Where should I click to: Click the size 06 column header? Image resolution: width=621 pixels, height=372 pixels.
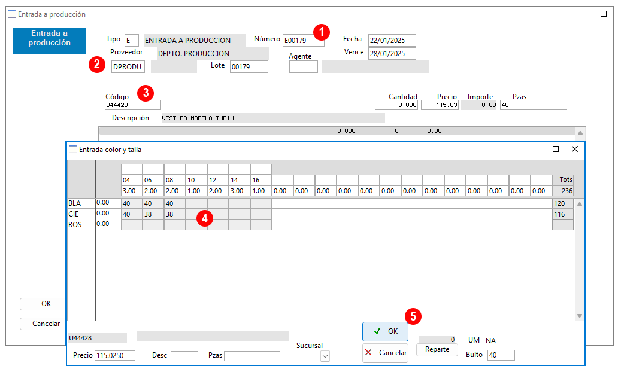(x=153, y=180)
